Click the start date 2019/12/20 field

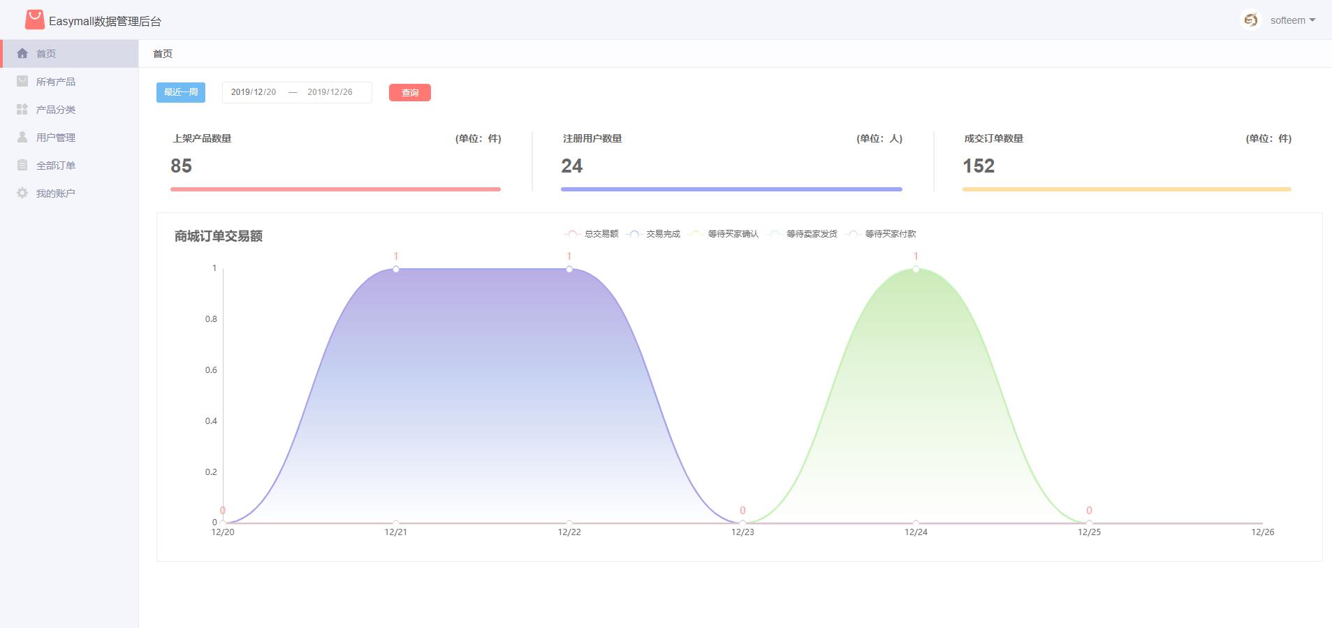click(x=254, y=92)
